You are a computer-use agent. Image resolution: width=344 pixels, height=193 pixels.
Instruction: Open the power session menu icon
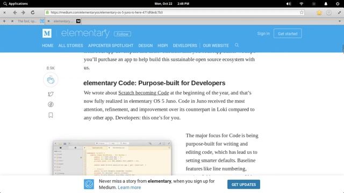tap(338, 4)
